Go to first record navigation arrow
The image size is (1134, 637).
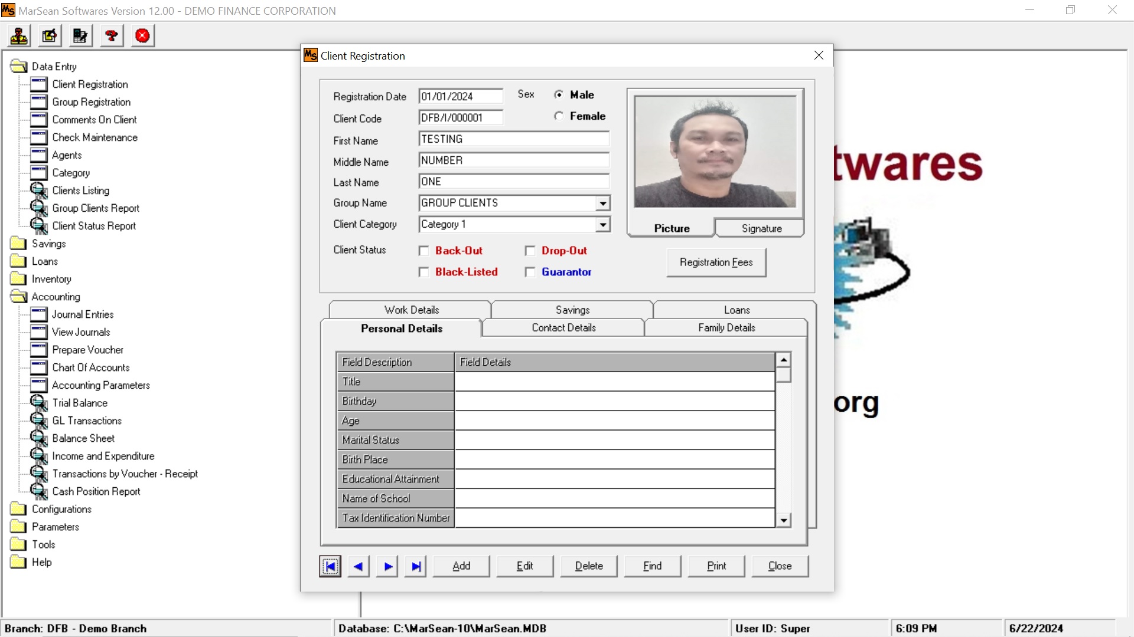(x=330, y=566)
